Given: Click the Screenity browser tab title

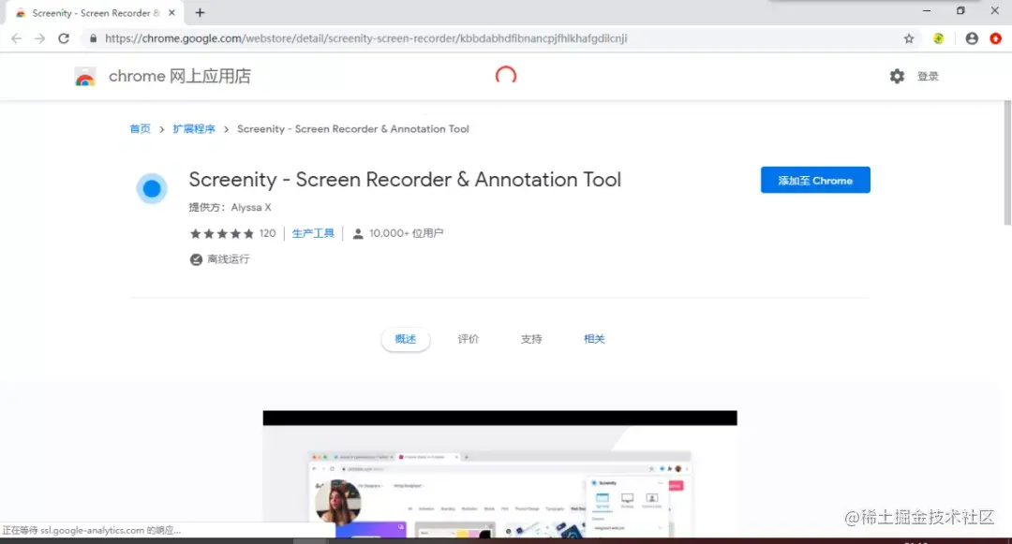Looking at the screenshot, I should click(96, 13).
